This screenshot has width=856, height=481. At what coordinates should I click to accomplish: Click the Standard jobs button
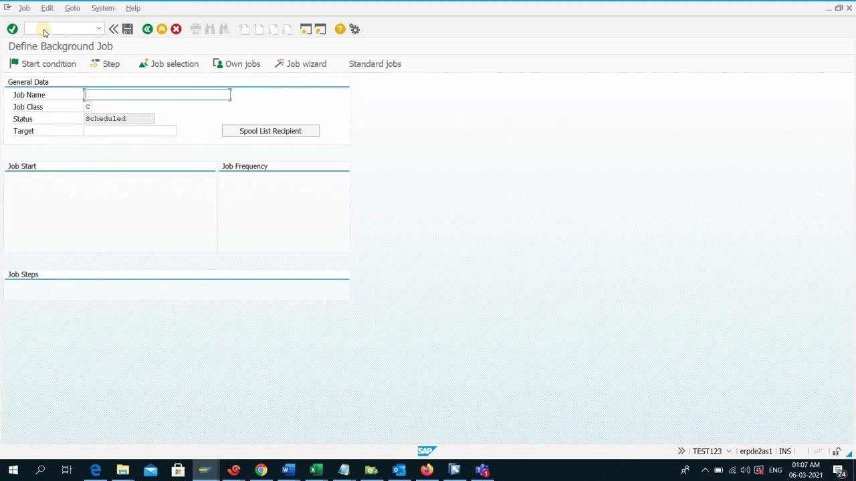(375, 63)
